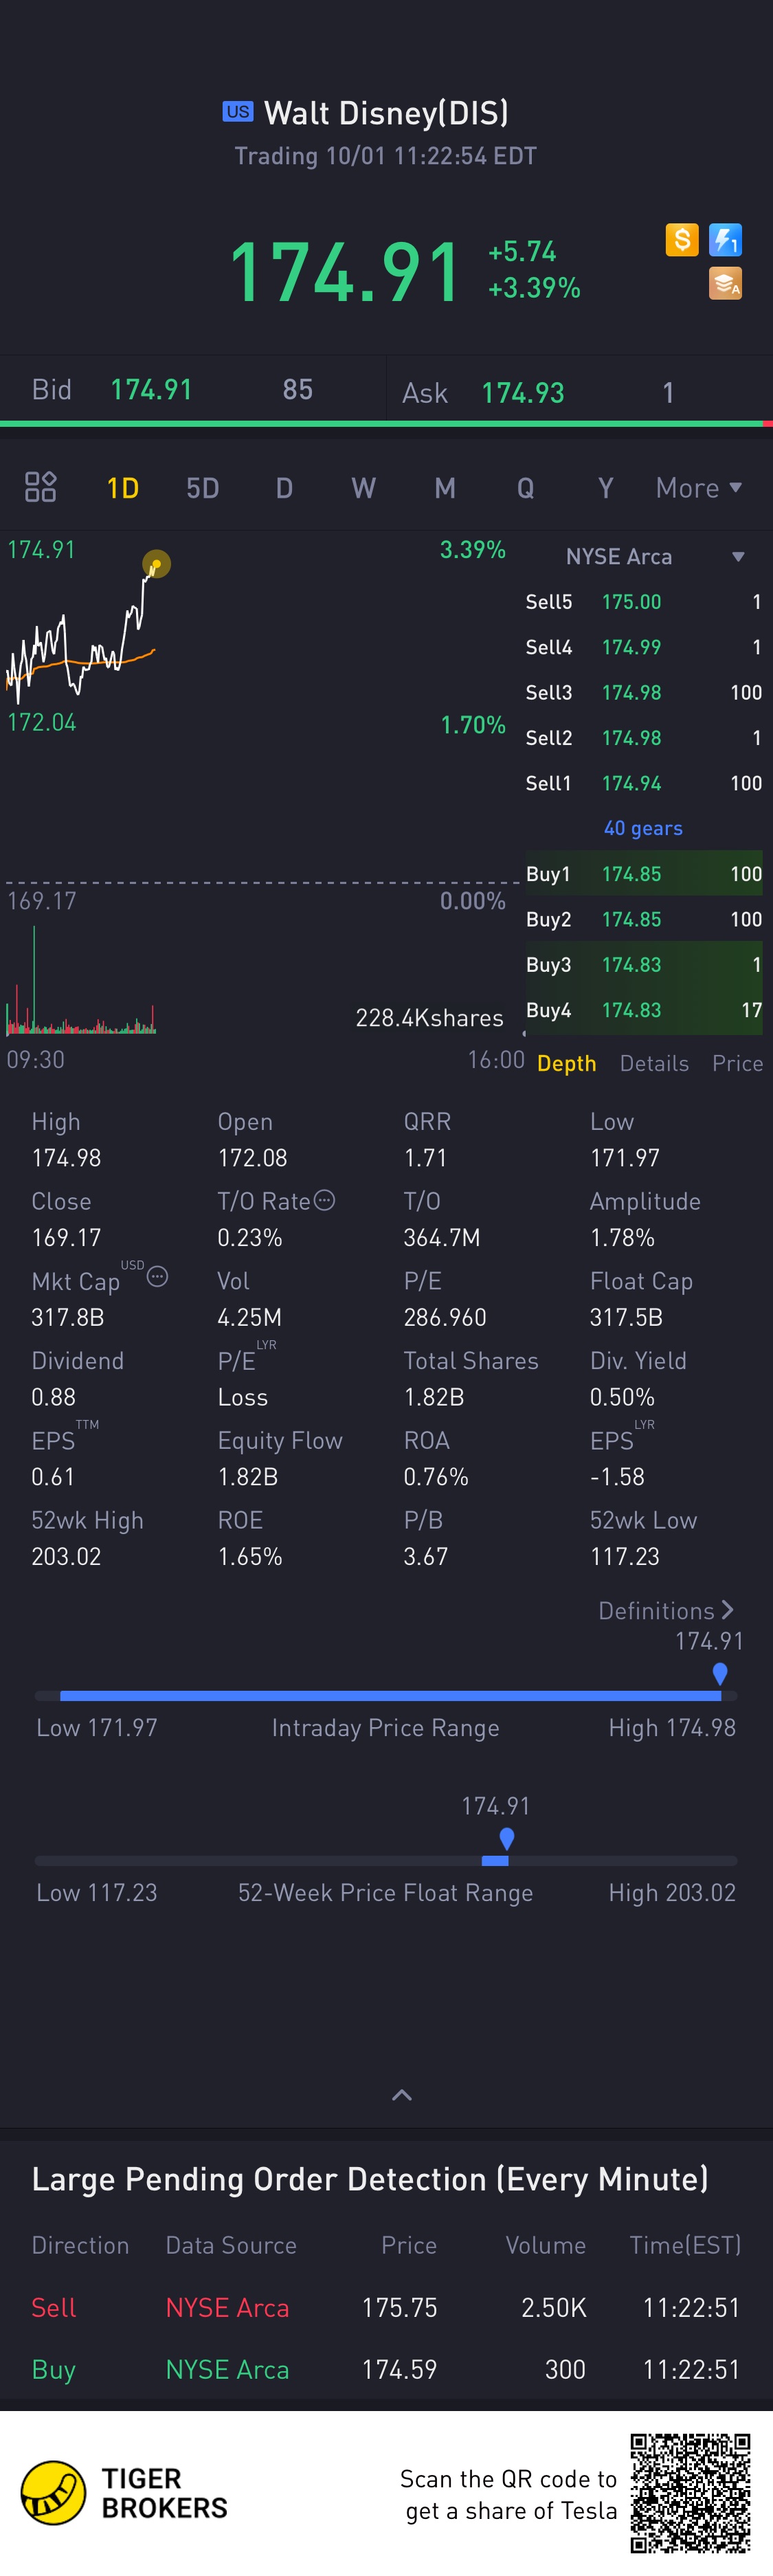Switch to the Price tab
Viewport: 773px width, 2576px height.
tap(737, 1063)
